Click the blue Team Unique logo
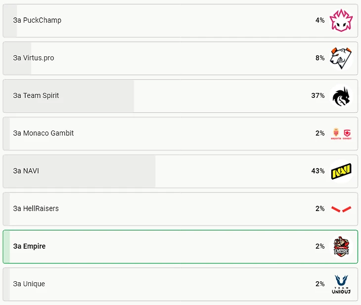Screen dimensions: 361x305 pyautogui.click(x=341, y=284)
